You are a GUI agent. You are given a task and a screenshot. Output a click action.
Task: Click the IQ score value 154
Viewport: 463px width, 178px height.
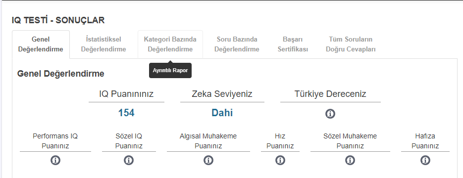(126, 113)
